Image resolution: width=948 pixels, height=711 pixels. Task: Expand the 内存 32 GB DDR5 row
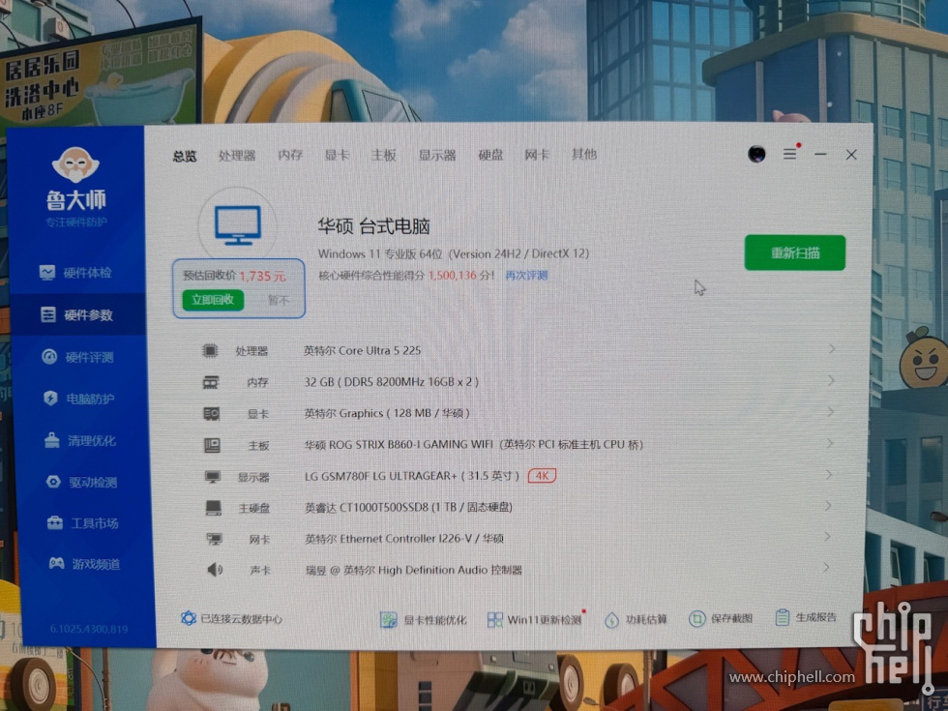(x=831, y=380)
